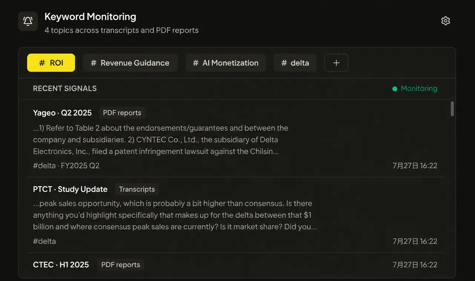The image size is (475, 281).
Task: Click the signals list scrollbar thumb
Action: (x=452, y=109)
